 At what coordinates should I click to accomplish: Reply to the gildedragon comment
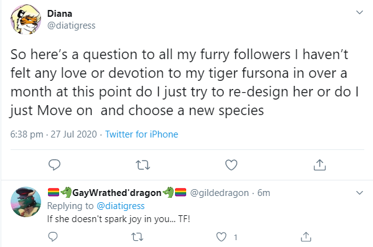tap(53, 237)
